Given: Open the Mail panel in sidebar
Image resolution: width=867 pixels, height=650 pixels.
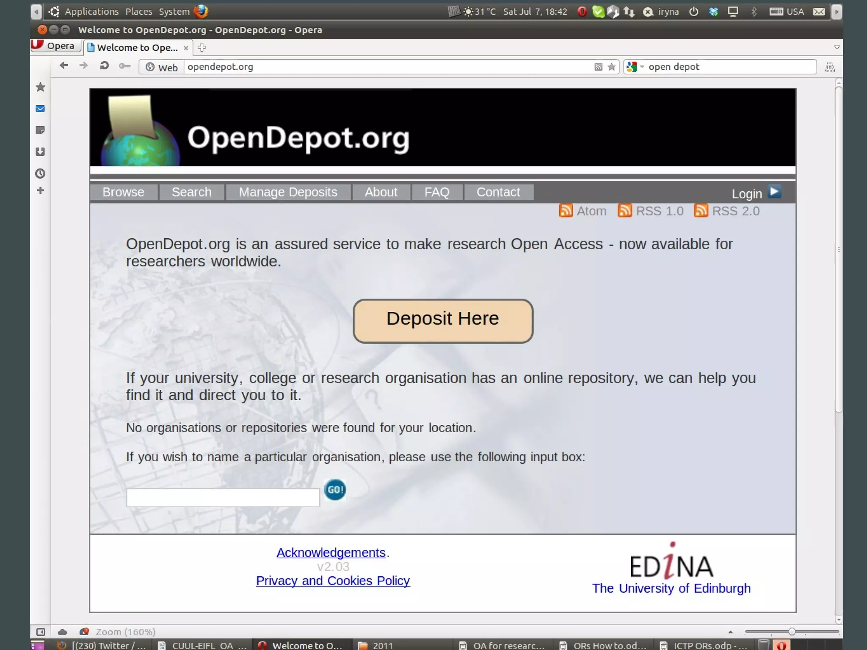Looking at the screenshot, I should [x=40, y=109].
